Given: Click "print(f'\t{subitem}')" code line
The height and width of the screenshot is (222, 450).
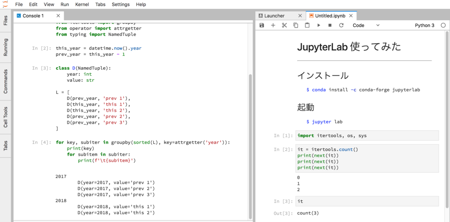Looking at the screenshot, I should [106, 160].
